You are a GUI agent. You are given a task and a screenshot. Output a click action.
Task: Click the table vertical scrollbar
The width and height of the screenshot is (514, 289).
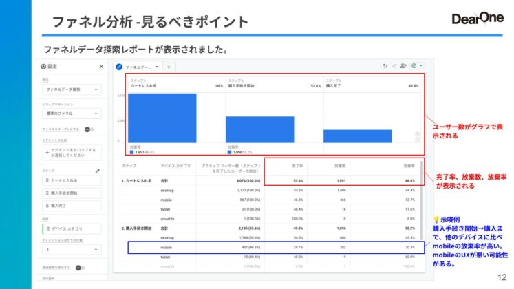[422, 200]
